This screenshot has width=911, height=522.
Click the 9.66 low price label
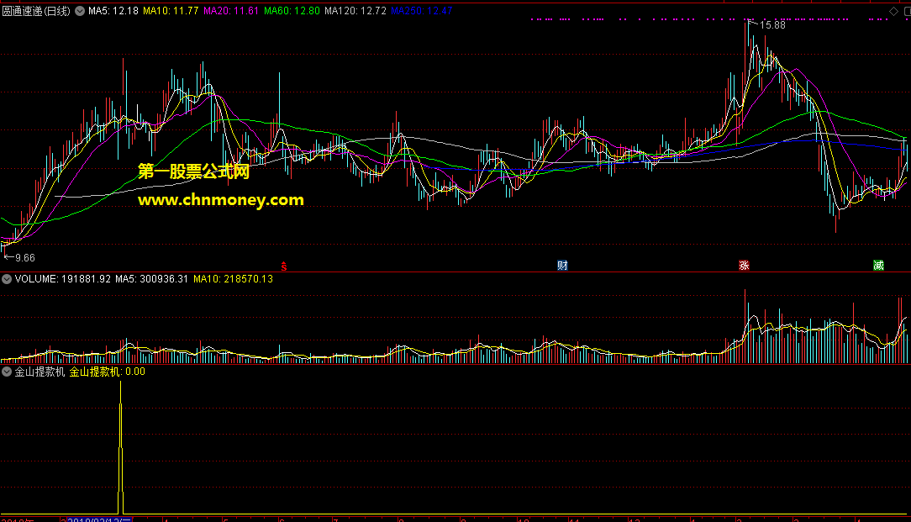click(25, 258)
